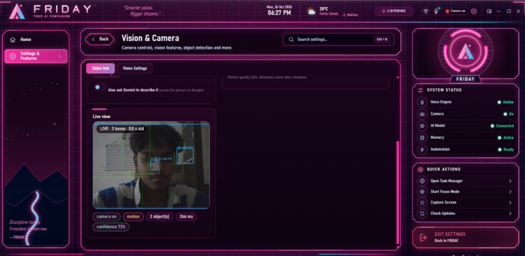
Task: Click the Picture quality 54% text
Action: tap(267, 78)
